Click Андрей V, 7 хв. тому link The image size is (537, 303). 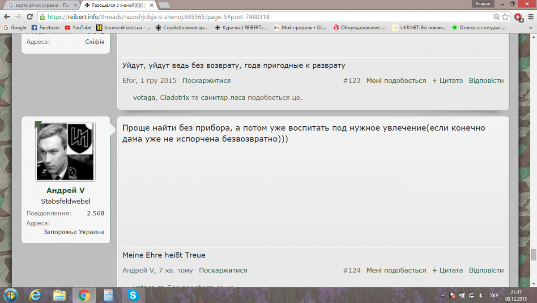(158, 271)
